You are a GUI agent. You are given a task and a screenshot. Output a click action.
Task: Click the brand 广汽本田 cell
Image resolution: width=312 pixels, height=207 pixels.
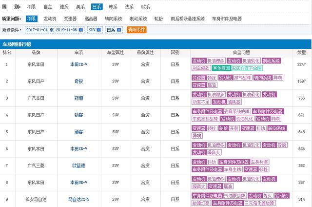(36, 98)
